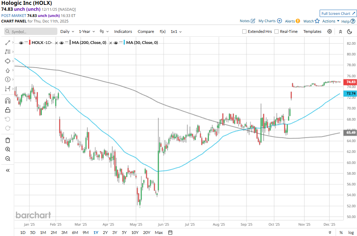Image resolution: width=357 pixels, height=236 pixels.
Task: Select the 1D range tab
Action: coord(23,232)
